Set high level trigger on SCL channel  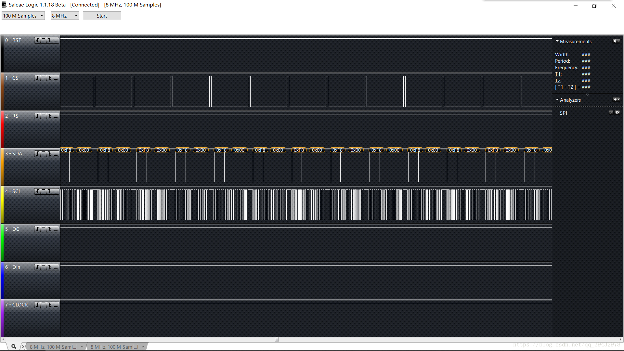click(x=44, y=191)
